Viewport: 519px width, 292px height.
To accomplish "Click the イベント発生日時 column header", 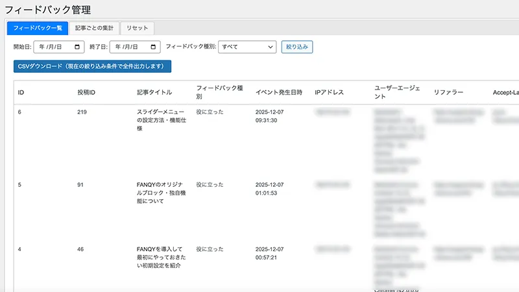I will pos(279,92).
